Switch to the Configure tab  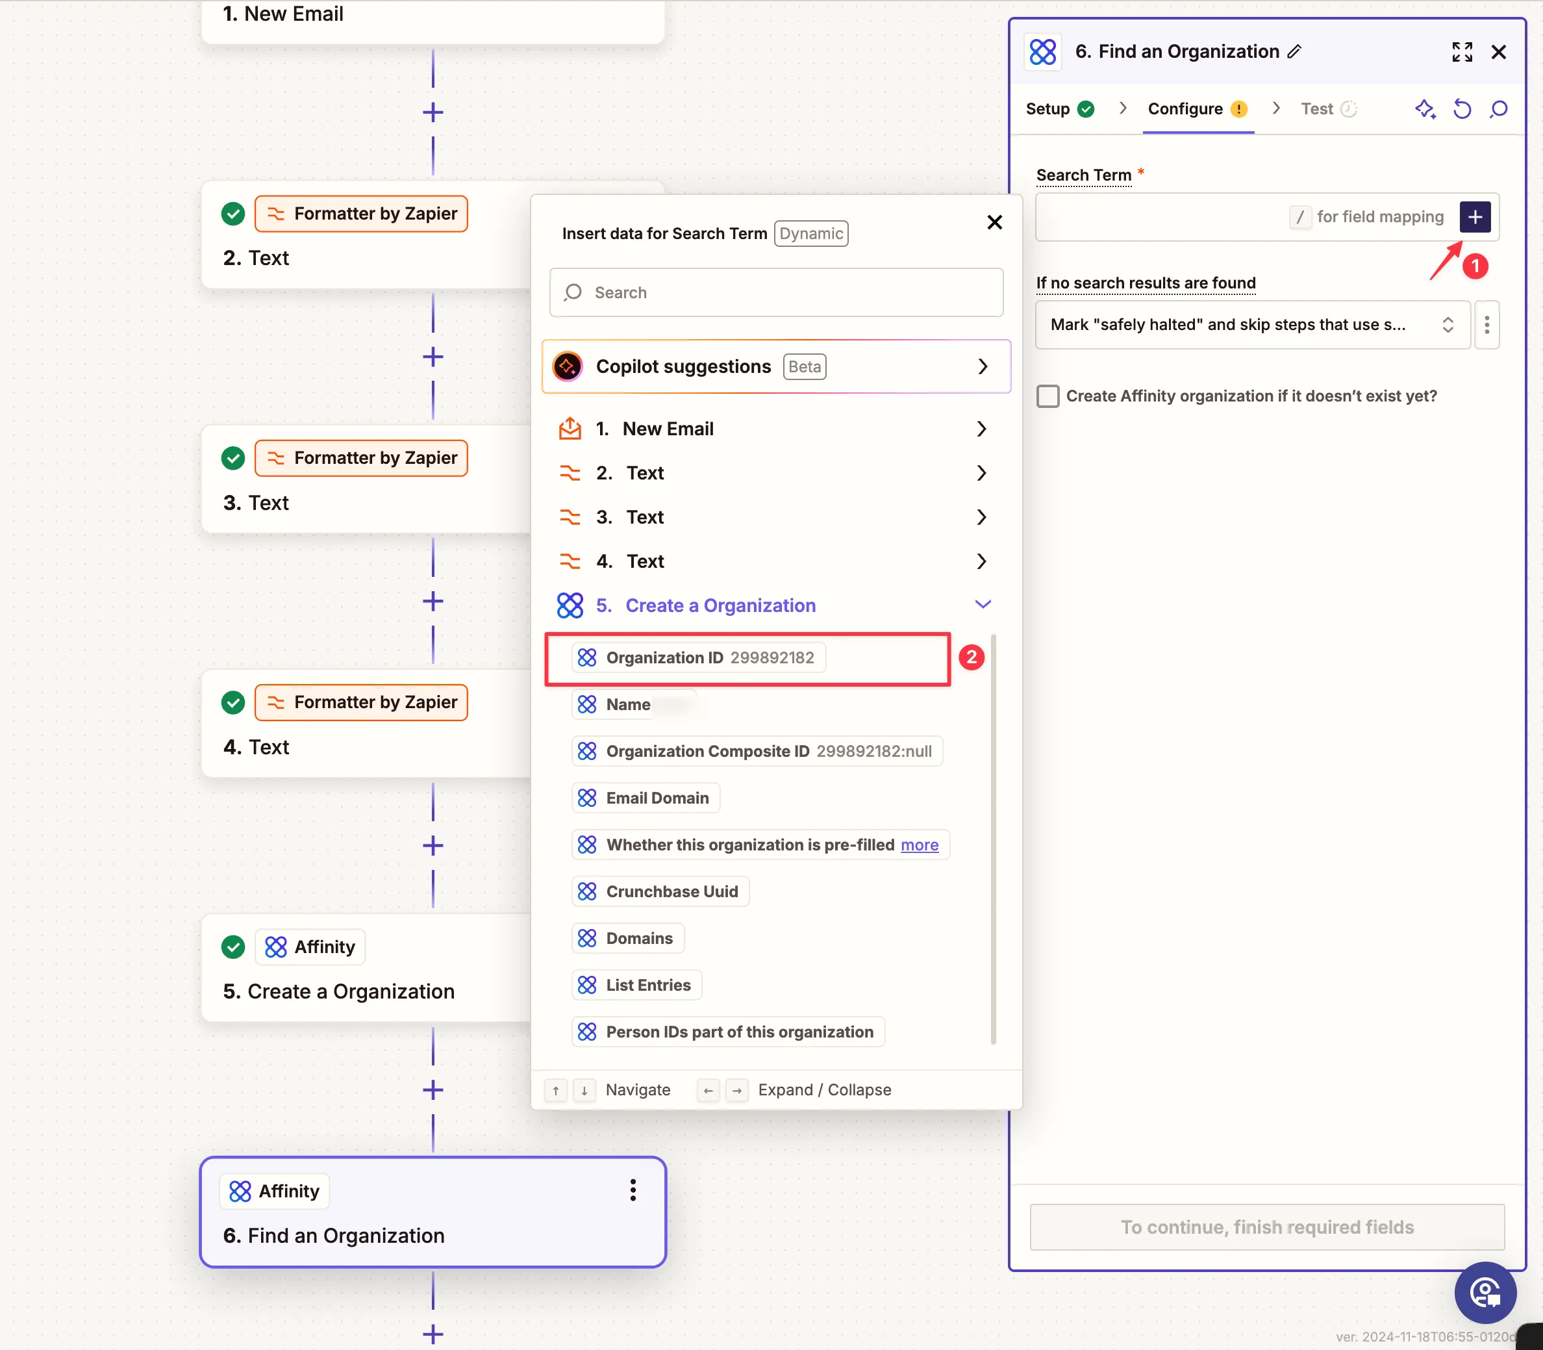pos(1198,109)
